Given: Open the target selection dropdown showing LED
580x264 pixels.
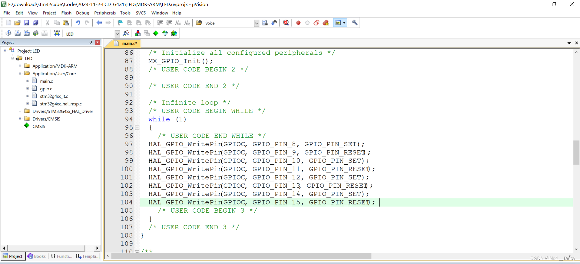Looking at the screenshot, I should coord(117,34).
